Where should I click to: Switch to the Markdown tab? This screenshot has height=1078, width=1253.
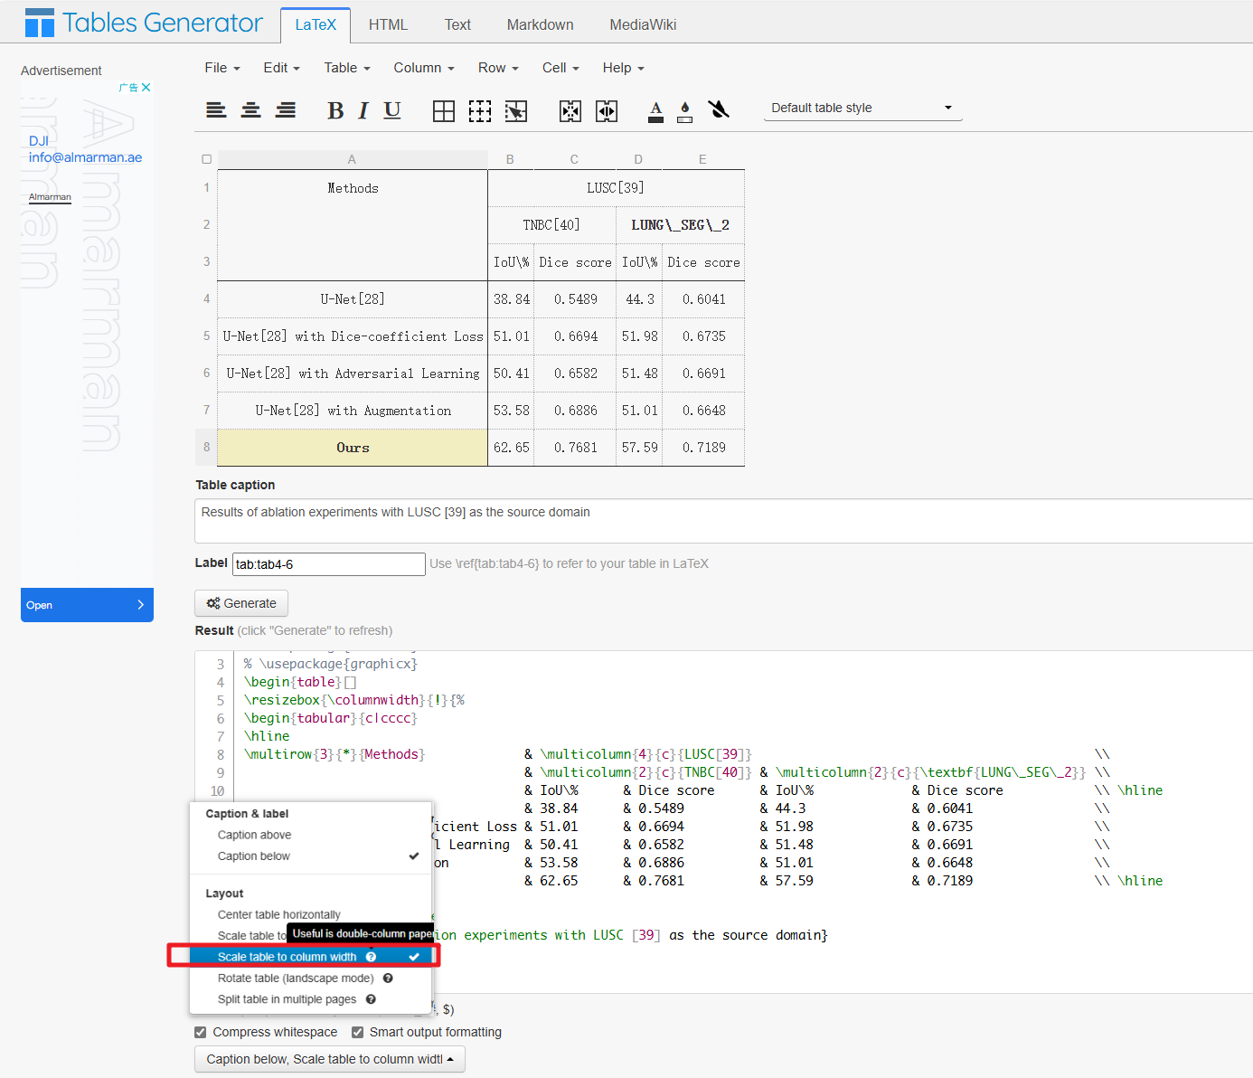point(541,25)
